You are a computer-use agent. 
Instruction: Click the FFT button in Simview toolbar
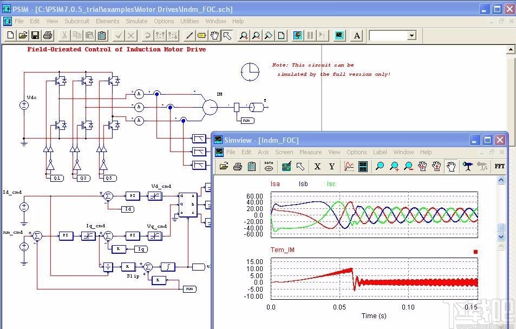[x=499, y=166]
